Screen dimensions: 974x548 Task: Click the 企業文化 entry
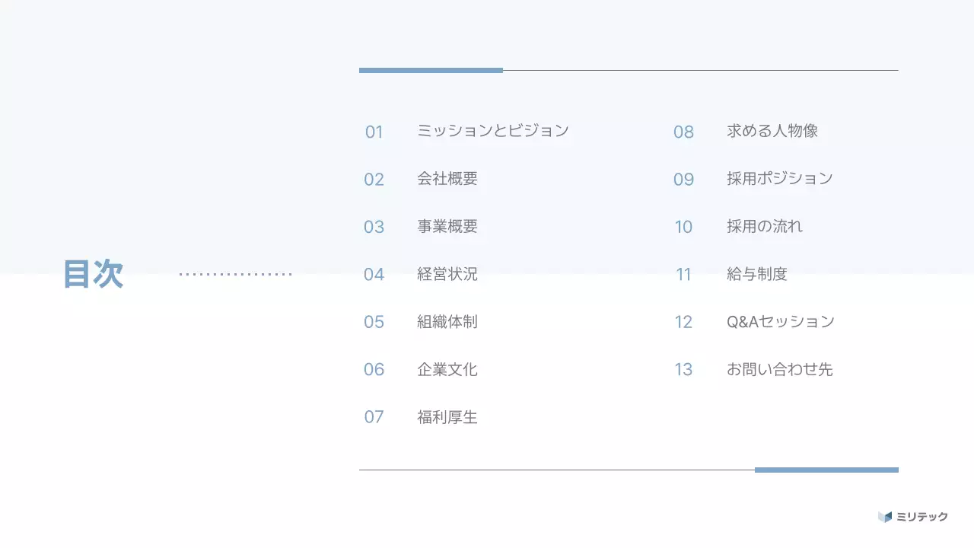pyautogui.click(x=447, y=369)
